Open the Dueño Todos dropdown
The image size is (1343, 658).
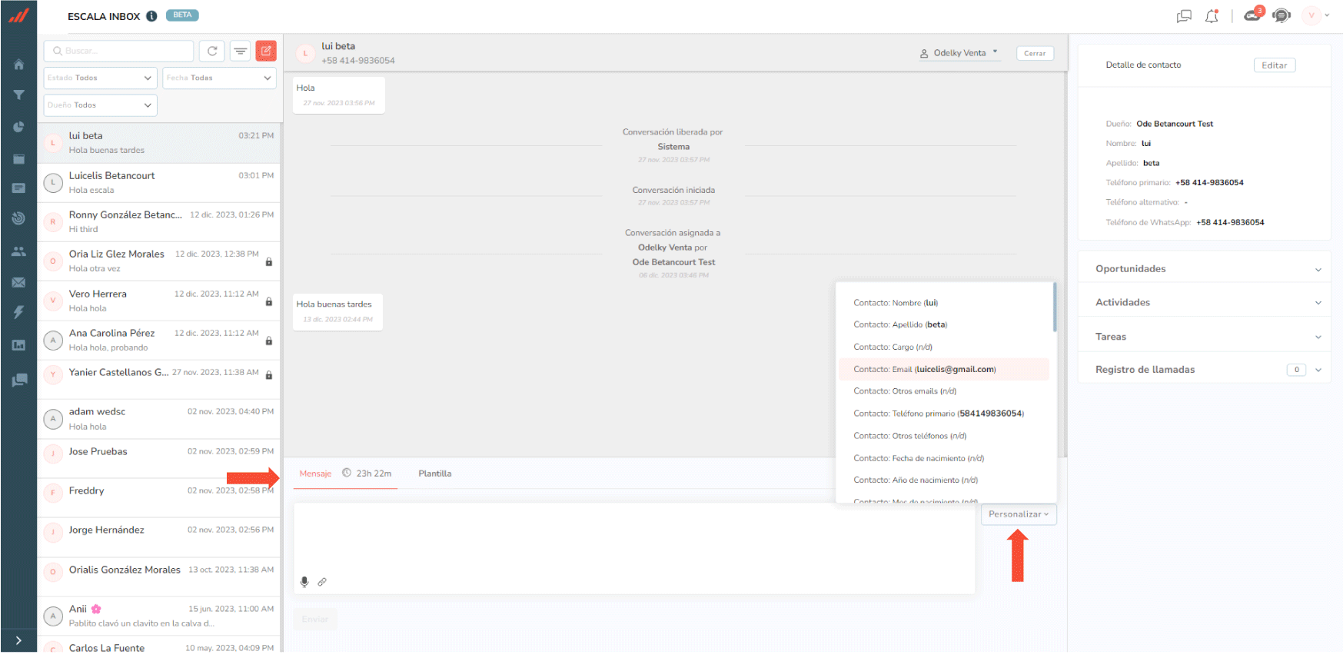tap(100, 105)
